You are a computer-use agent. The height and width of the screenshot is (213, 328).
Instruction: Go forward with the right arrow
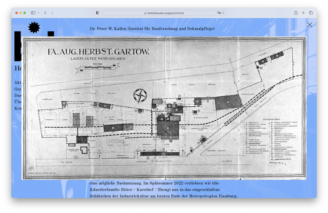pos(52,13)
